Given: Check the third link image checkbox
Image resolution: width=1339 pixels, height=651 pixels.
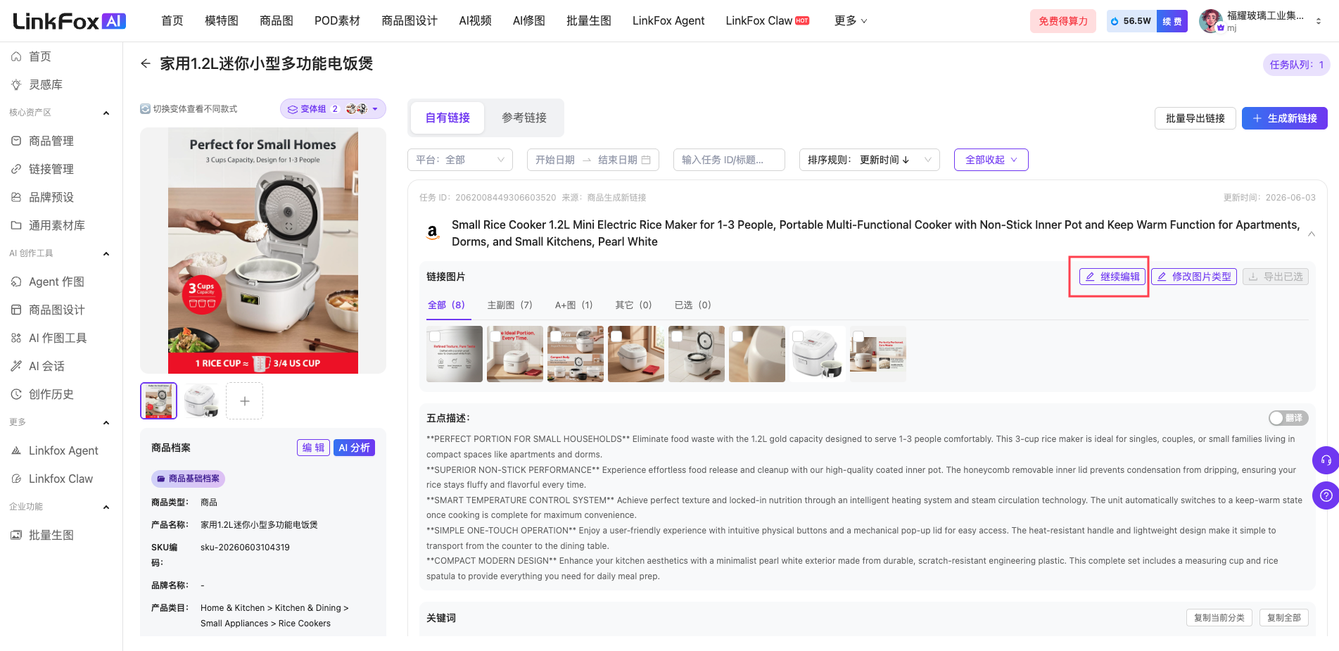Looking at the screenshot, I should click(556, 336).
